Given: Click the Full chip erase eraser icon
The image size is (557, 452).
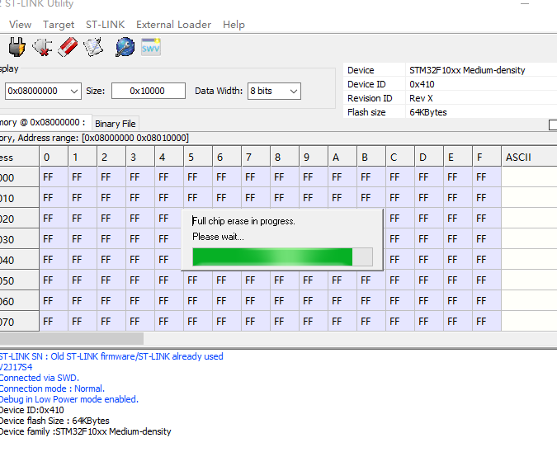Looking at the screenshot, I should click(x=68, y=47).
